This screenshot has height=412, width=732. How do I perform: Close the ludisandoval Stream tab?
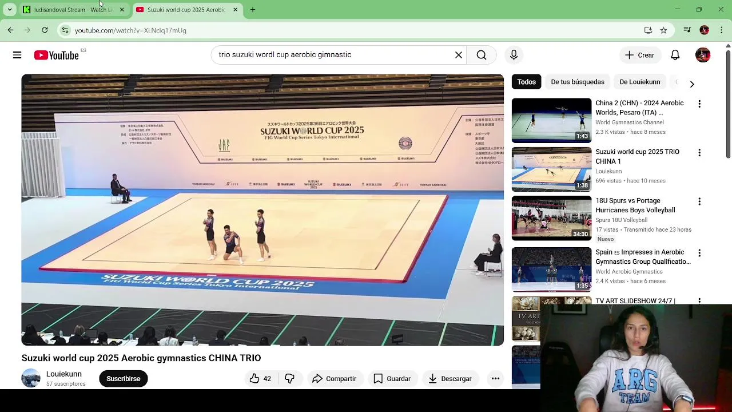click(122, 10)
